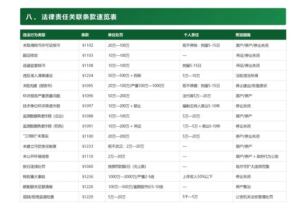The height and width of the screenshot is (215, 306).
Task: Click the cell 地方可扩大适用范围
Action: (x=253, y=167)
